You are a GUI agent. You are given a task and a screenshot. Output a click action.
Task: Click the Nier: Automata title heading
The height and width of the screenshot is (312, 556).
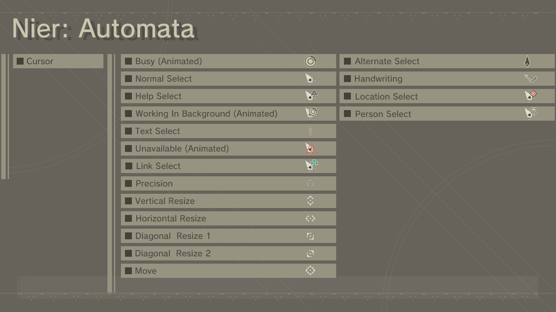click(x=103, y=28)
